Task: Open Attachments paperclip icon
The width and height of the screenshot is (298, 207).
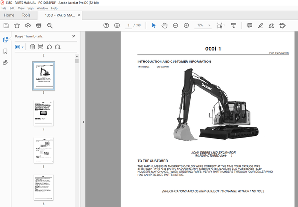Action: (5, 62)
